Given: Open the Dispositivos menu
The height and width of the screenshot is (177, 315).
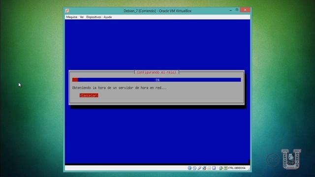Looking at the screenshot, I should 94,17.
